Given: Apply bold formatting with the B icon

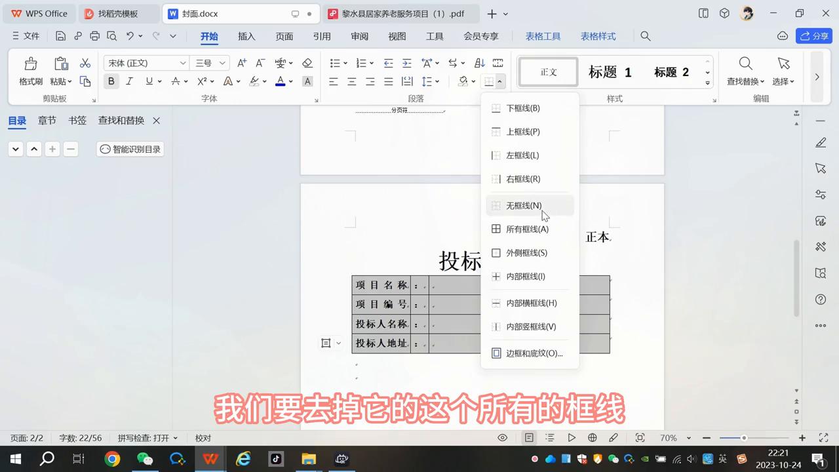Looking at the screenshot, I should (111, 81).
